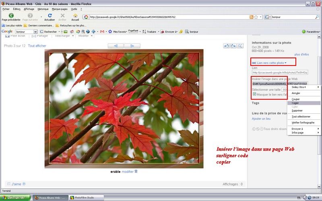Click the embed code text field
Viewport: 322px width, 201px height.
(280, 84)
